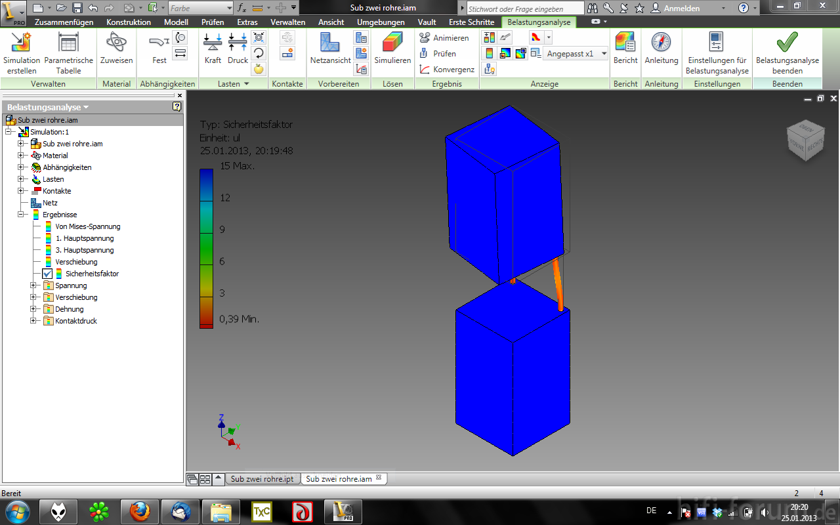Select the Zuweisen material tool

click(x=116, y=43)
